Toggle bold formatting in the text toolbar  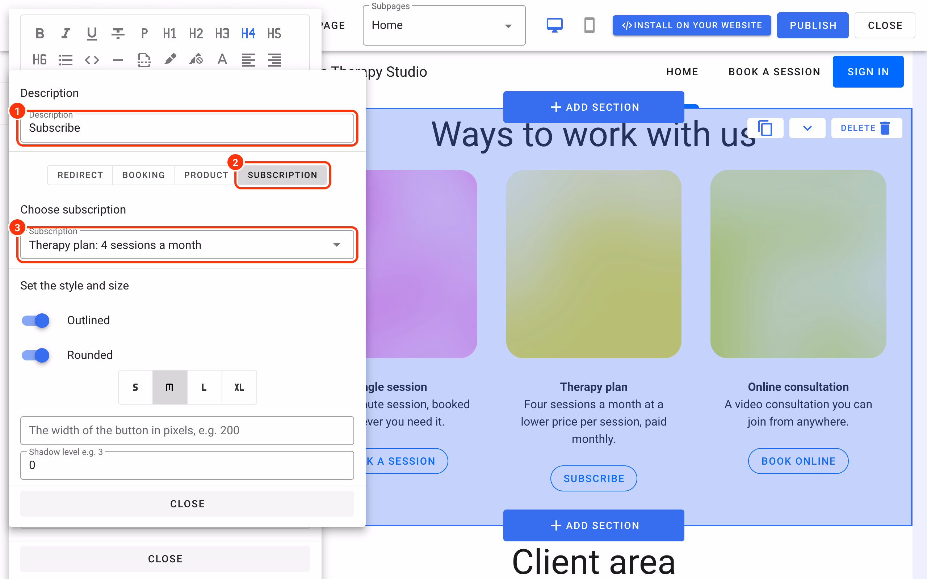(39, 34)
